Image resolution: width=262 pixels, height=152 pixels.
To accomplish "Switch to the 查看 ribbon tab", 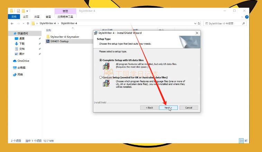I will point(48,17).
